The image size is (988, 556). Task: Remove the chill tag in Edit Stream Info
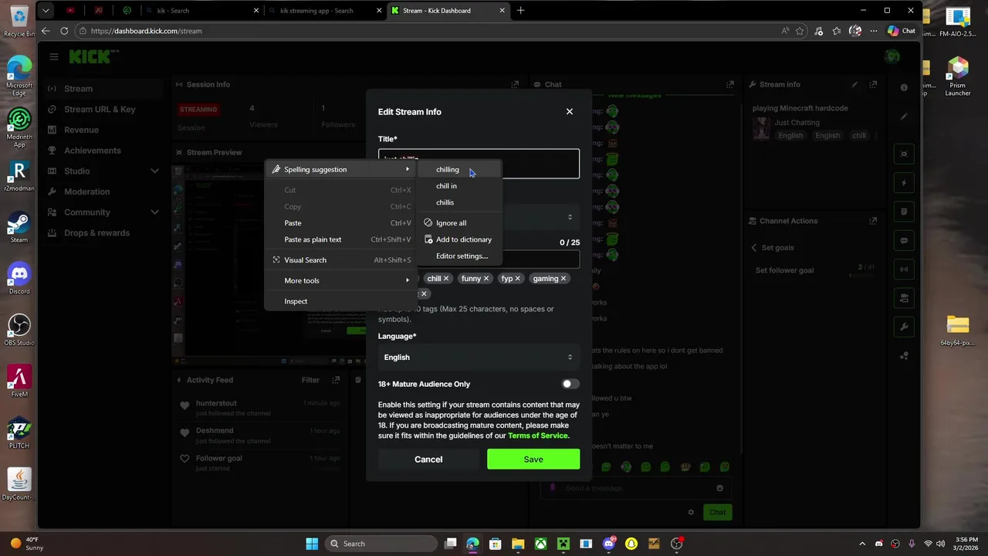point(446,279)
